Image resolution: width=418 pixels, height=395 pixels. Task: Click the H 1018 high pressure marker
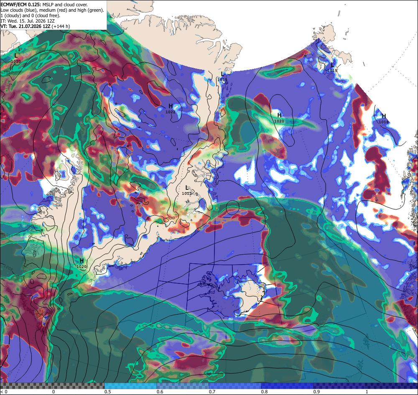(384, 119)
